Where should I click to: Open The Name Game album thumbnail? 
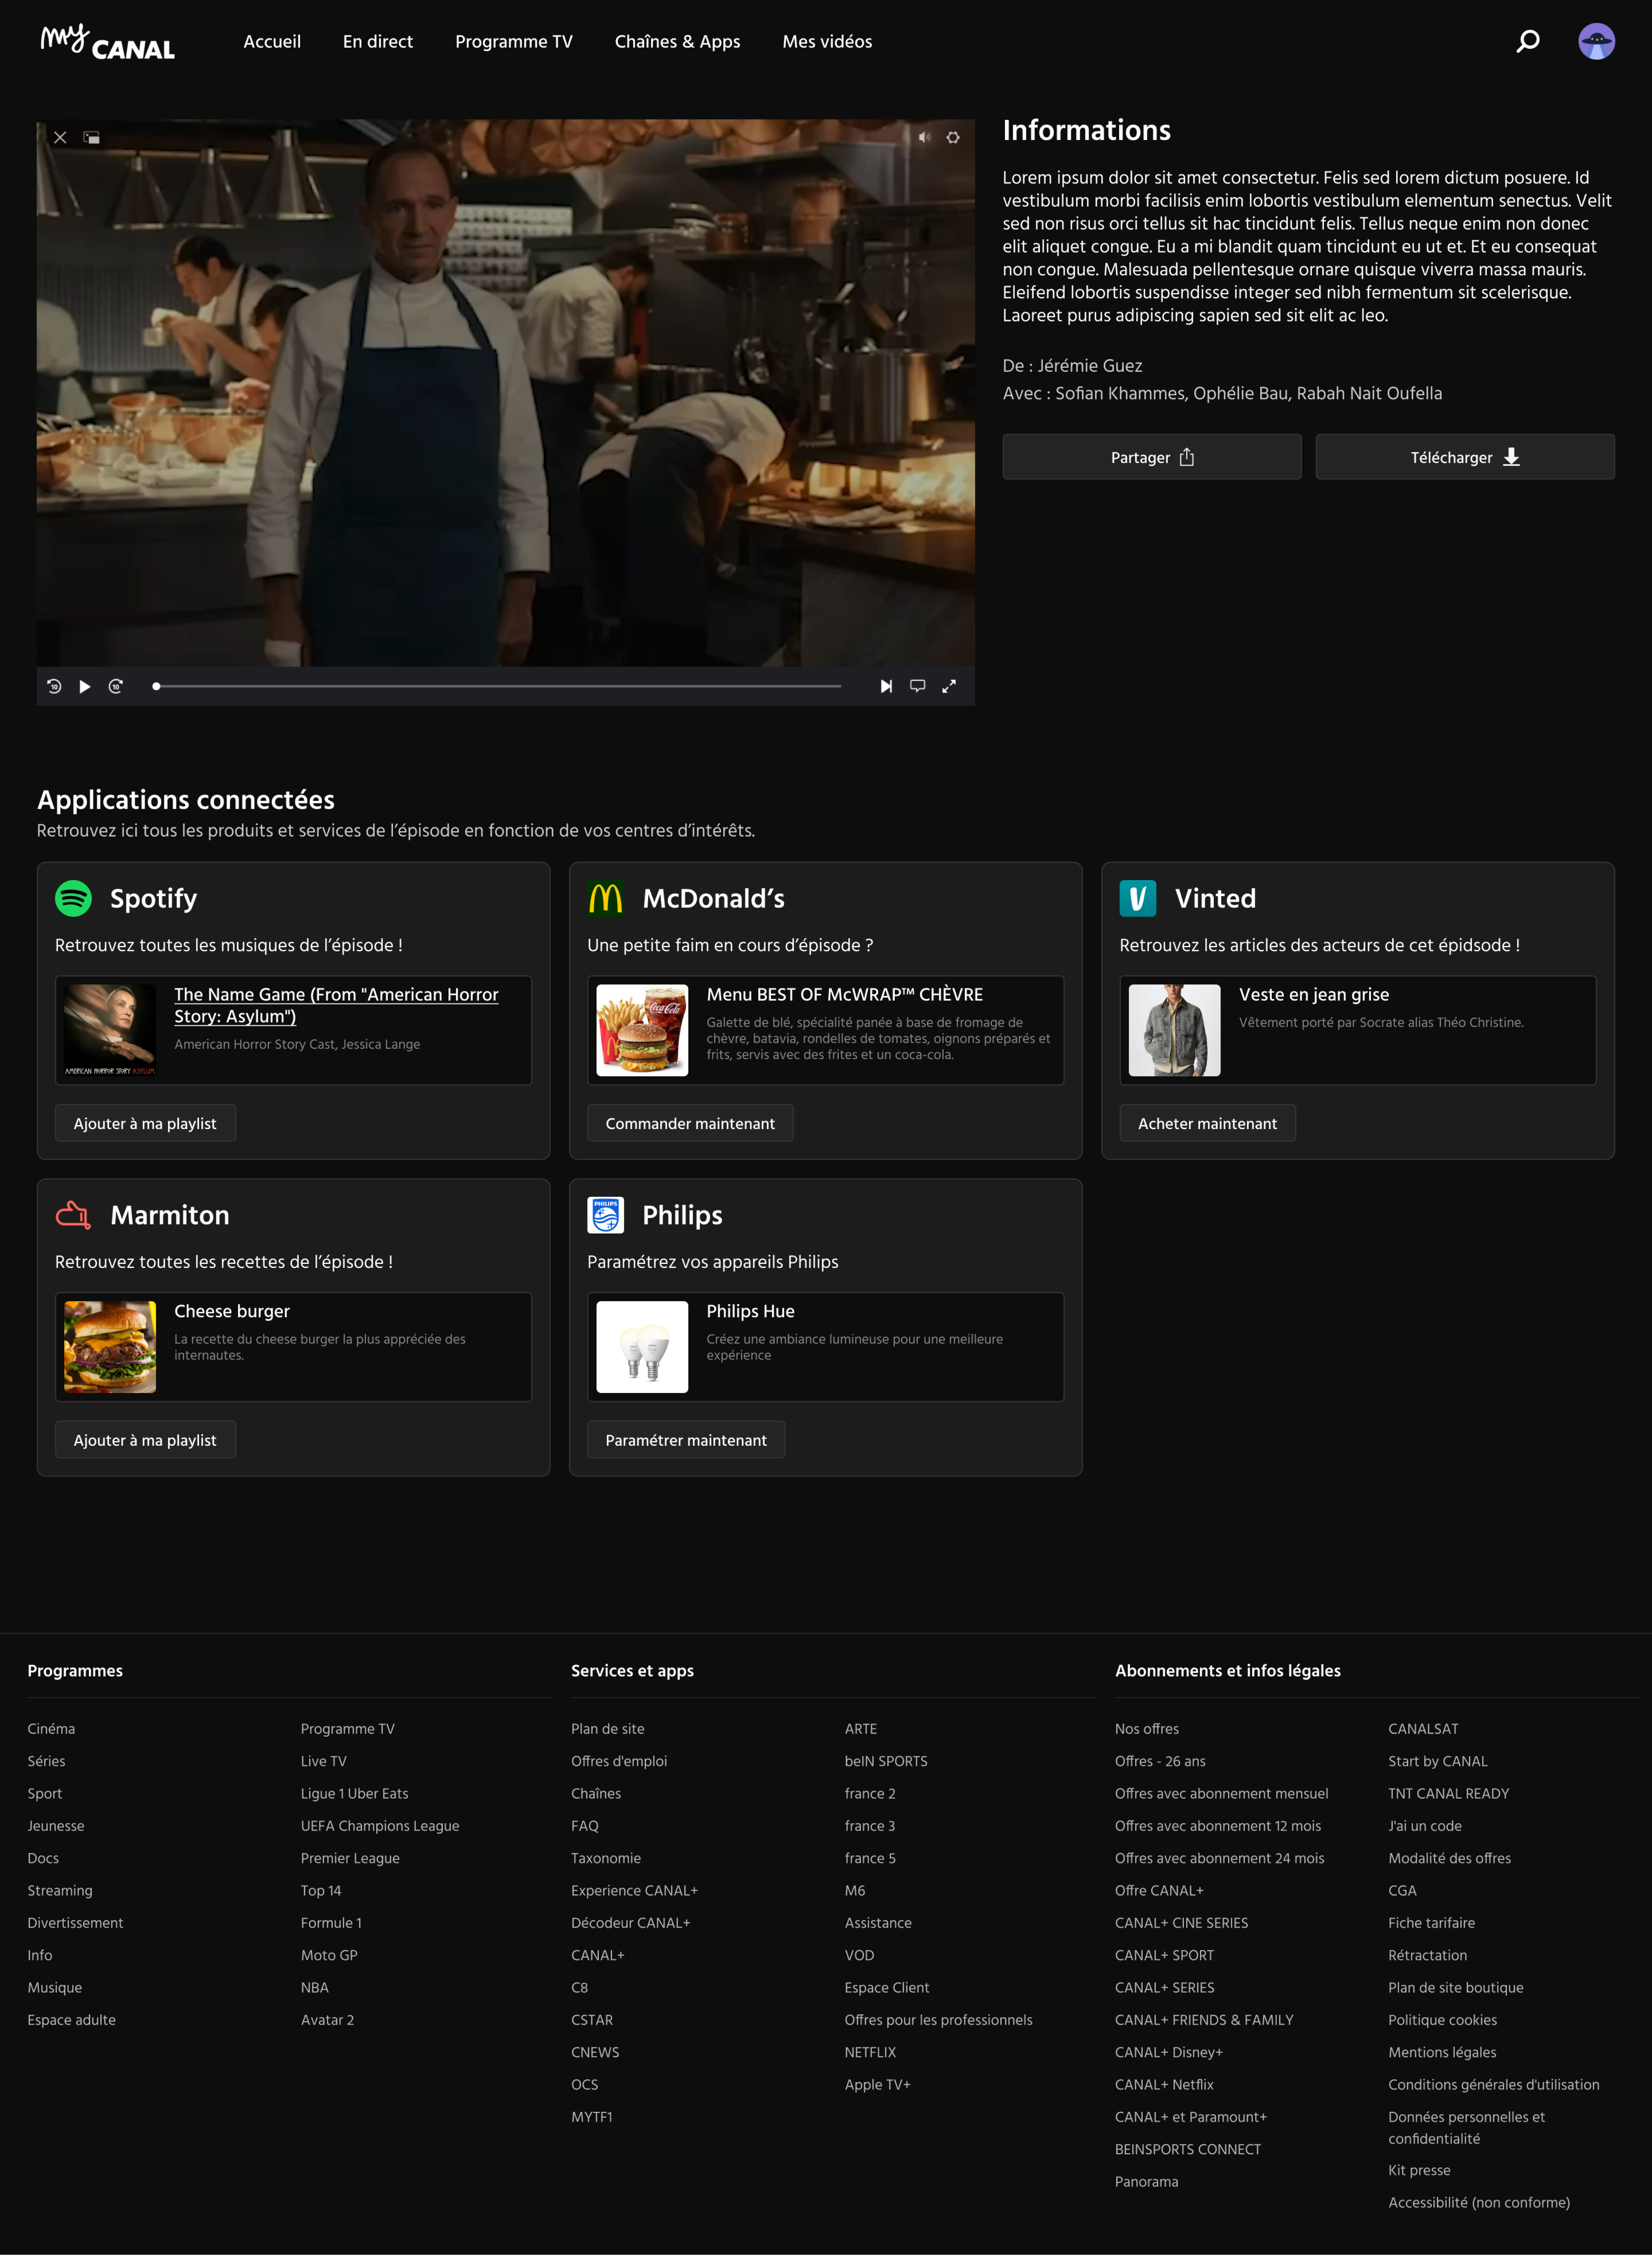tap(110, 1030)
